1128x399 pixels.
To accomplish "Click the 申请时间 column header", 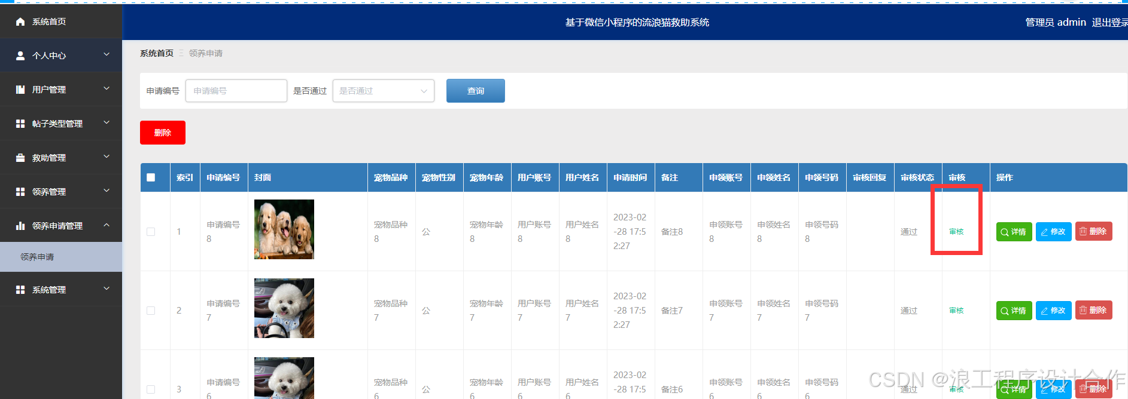I will [x=630, y=177].
